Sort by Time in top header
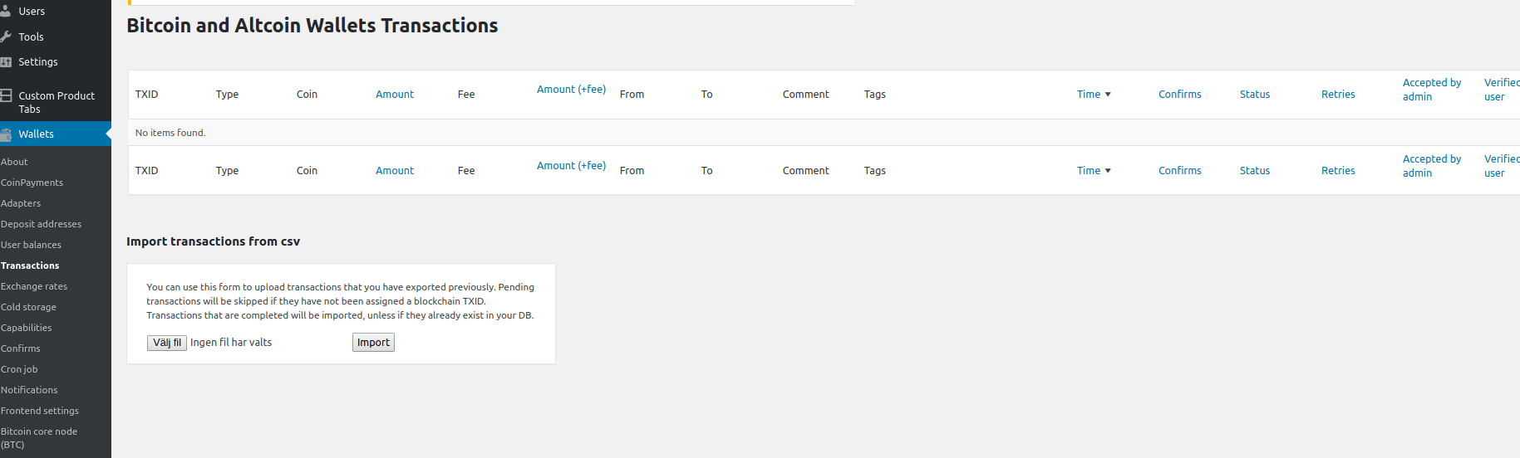The image size is (1520, 458). coord(1089,95)
